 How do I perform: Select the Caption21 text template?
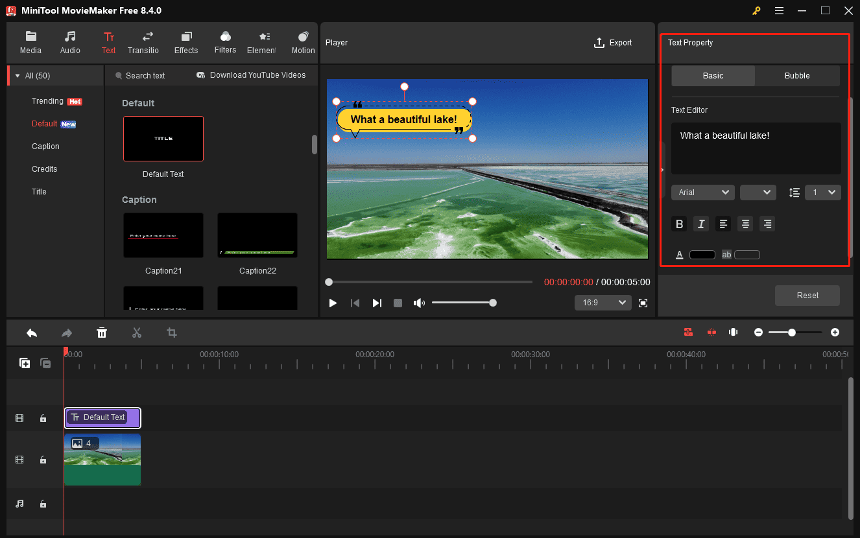(163, 235)
